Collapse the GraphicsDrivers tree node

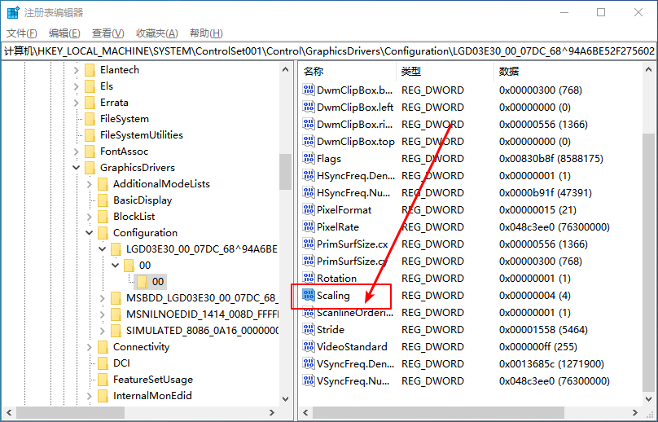(77, 168)
